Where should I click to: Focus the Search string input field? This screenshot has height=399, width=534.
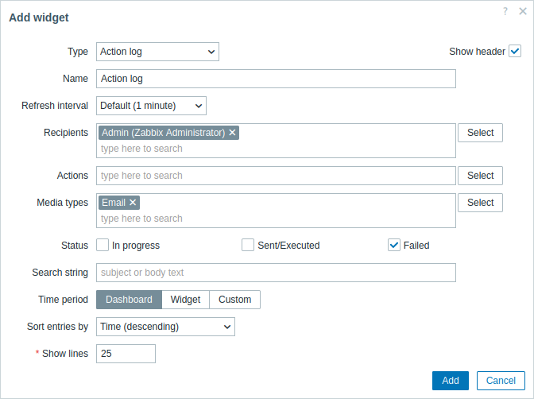pyautogui.click(x=276, y=273)
